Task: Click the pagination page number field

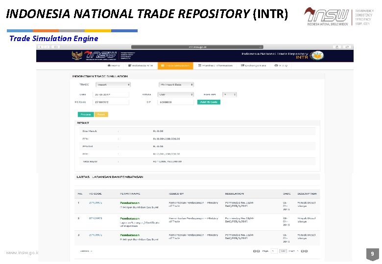Action: coord(274,251)
